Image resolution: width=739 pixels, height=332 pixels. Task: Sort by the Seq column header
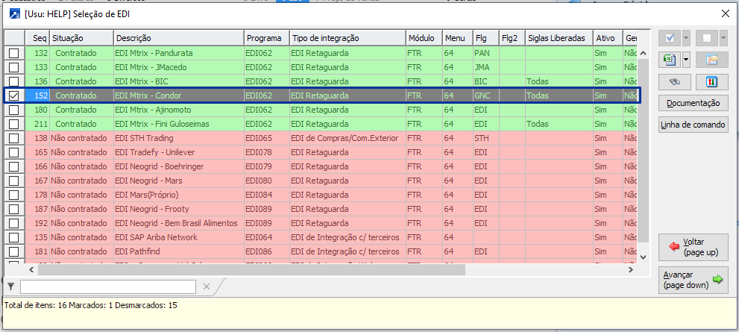tap(37, 38)
